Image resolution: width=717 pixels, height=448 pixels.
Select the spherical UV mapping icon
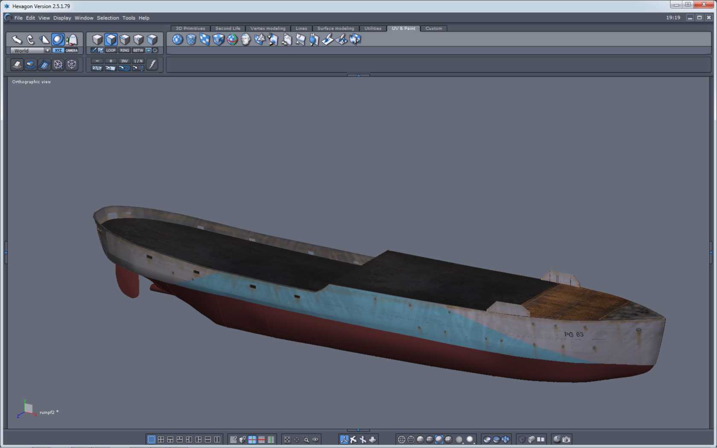tap(178, 40)
